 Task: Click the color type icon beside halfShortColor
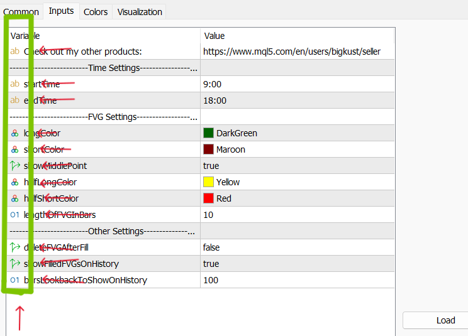(14, 198)
